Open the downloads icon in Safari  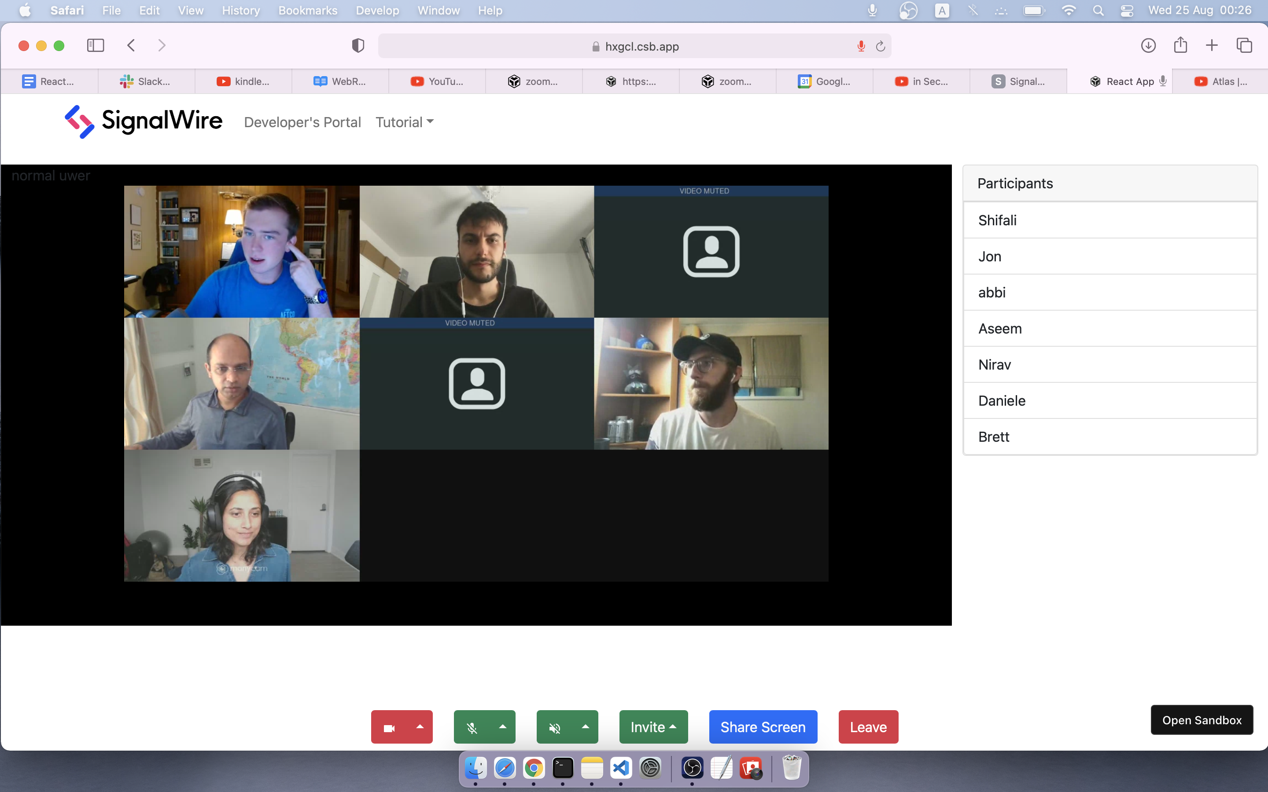[x=1148, y=46]
